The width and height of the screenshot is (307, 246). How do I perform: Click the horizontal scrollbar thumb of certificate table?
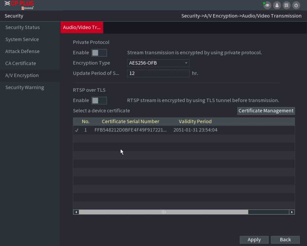click(x=164, y=212)
